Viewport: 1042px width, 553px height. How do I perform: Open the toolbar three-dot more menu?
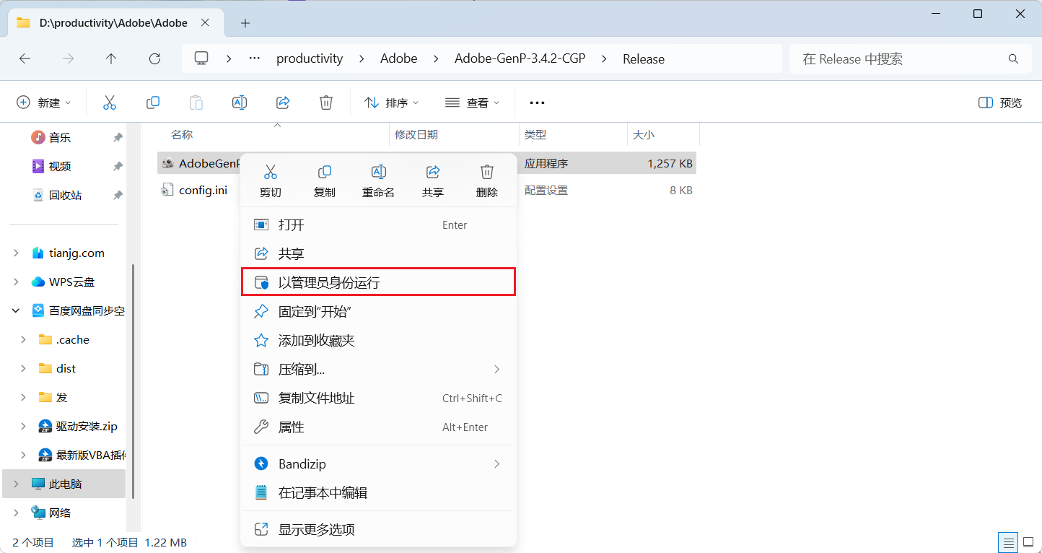pyautogui.click(x=537, y=103)
